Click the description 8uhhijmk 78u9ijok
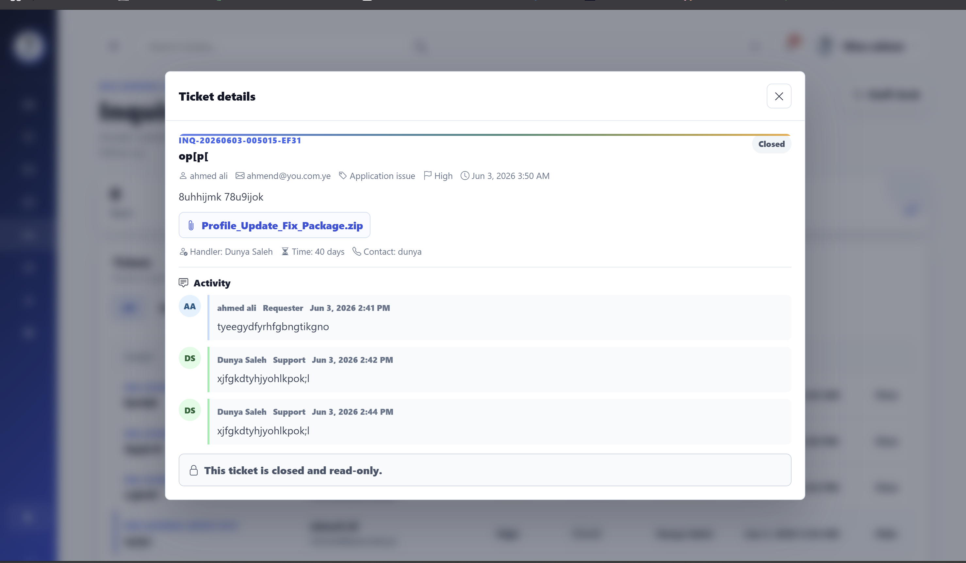Viewport: 966px width, 563px height. (221, 197)
